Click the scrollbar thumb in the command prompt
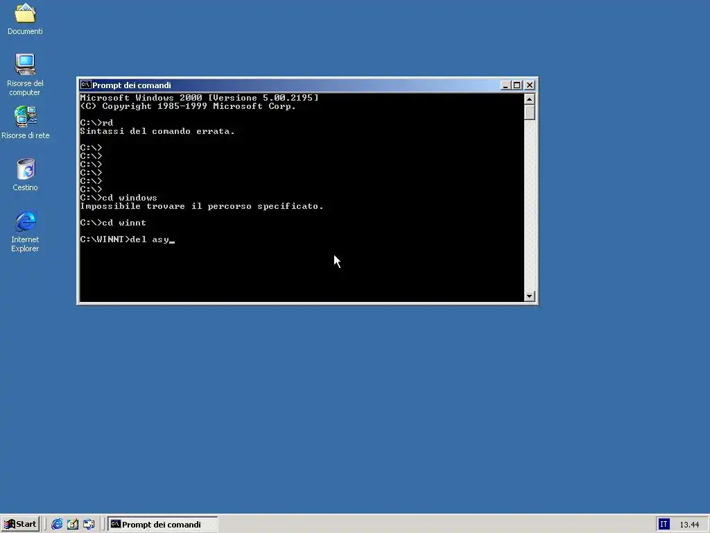Image resolution: width=710 pixels, height=533 pixels. [x=529, y=112]
